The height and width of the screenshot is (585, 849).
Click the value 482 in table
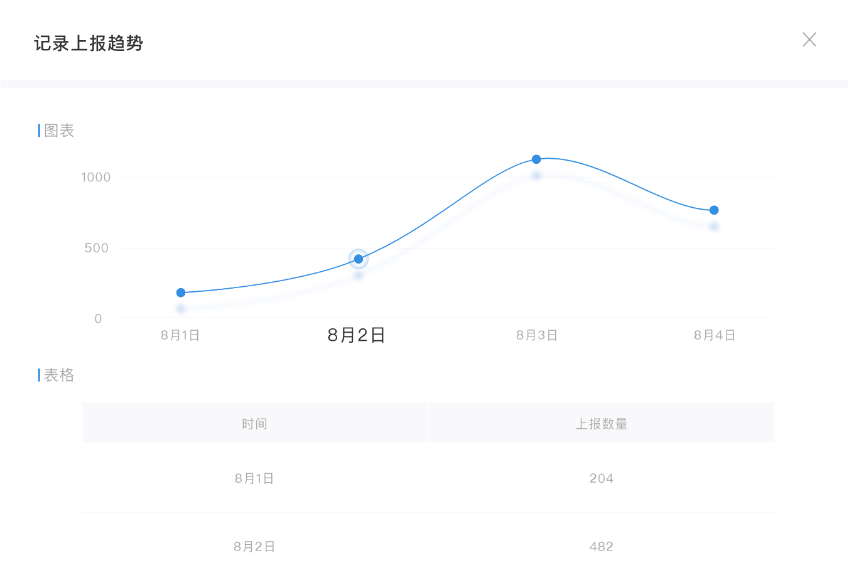point(601,547)
